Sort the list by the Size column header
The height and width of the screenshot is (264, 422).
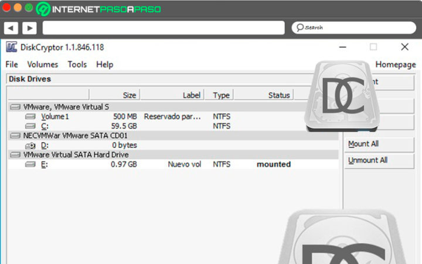point(114,95)
